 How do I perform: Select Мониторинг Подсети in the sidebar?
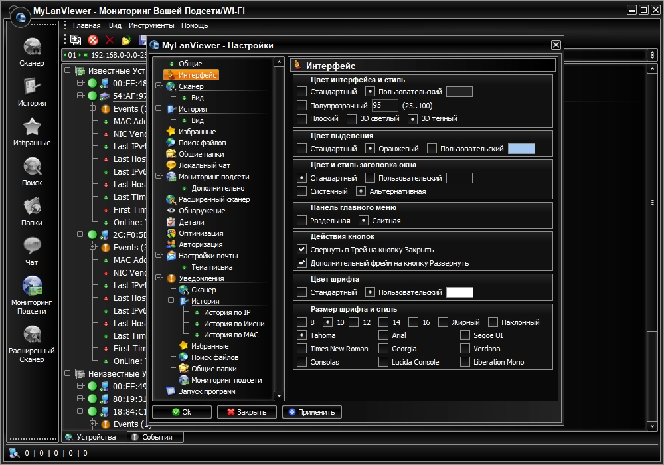pyautogui.click(x=31, y=287)
